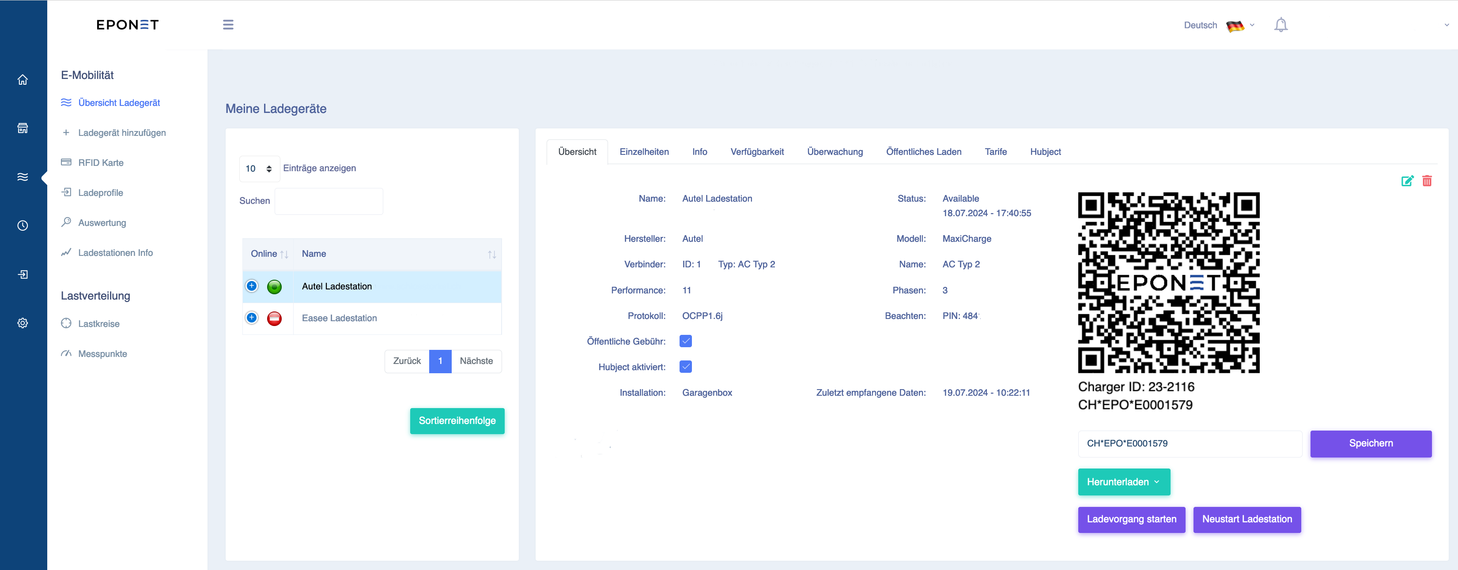
Task: Click the clock icon in sidebar
Action: (x=23, y=225)
